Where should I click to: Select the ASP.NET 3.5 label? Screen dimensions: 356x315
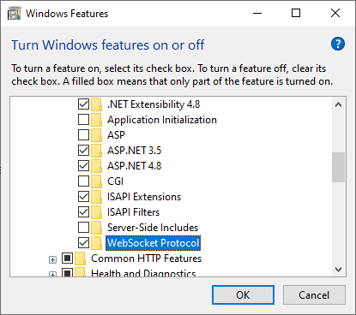click(134, 151)
